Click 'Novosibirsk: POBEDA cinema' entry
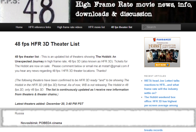 41,123
